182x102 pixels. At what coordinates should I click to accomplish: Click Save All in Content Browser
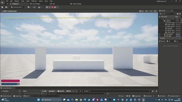60,91
